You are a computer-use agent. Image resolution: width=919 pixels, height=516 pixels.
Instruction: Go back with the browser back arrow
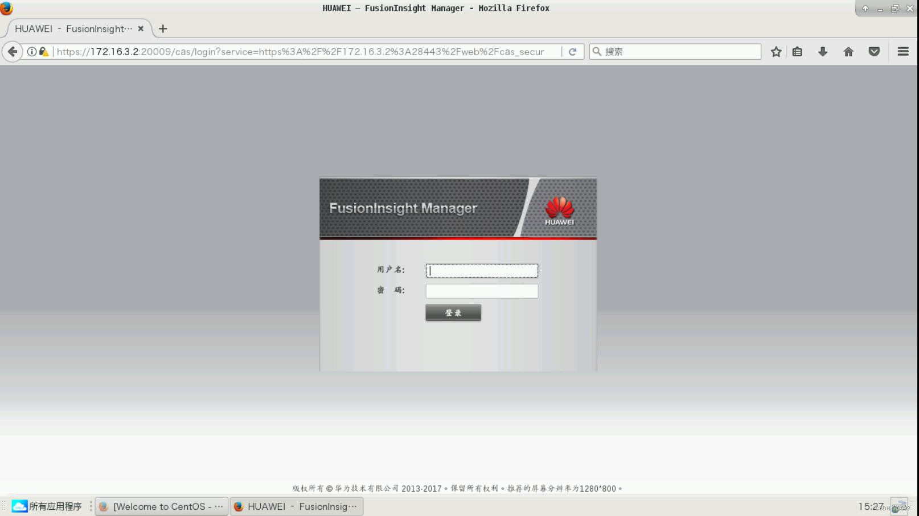tap(13, 52)
